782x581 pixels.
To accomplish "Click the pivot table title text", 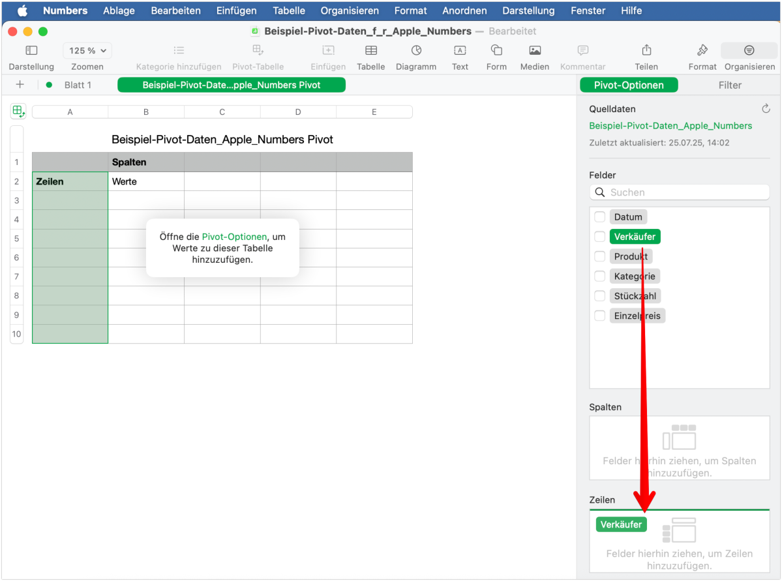I will [222, 140].
